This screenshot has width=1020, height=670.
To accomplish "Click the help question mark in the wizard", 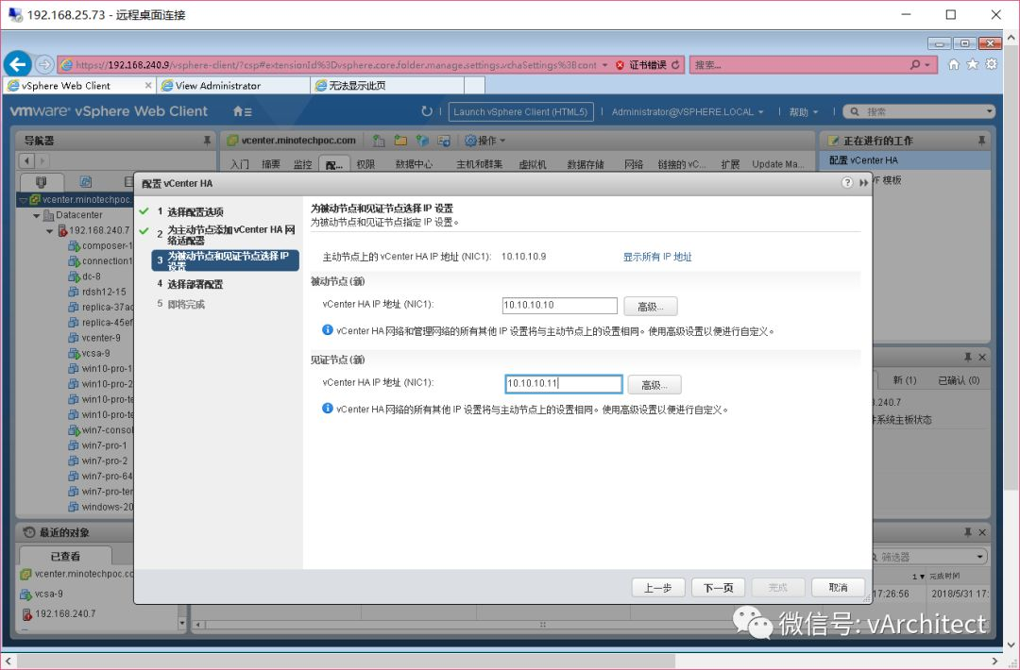I will (x=847, y=183).
